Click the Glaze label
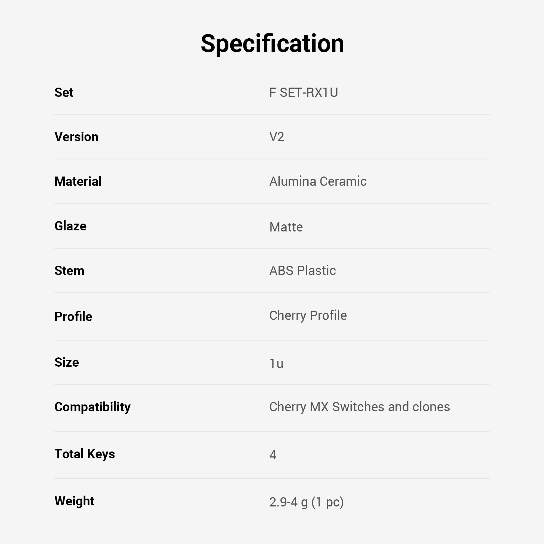The image size is (544, 544). tap(70, 226)
